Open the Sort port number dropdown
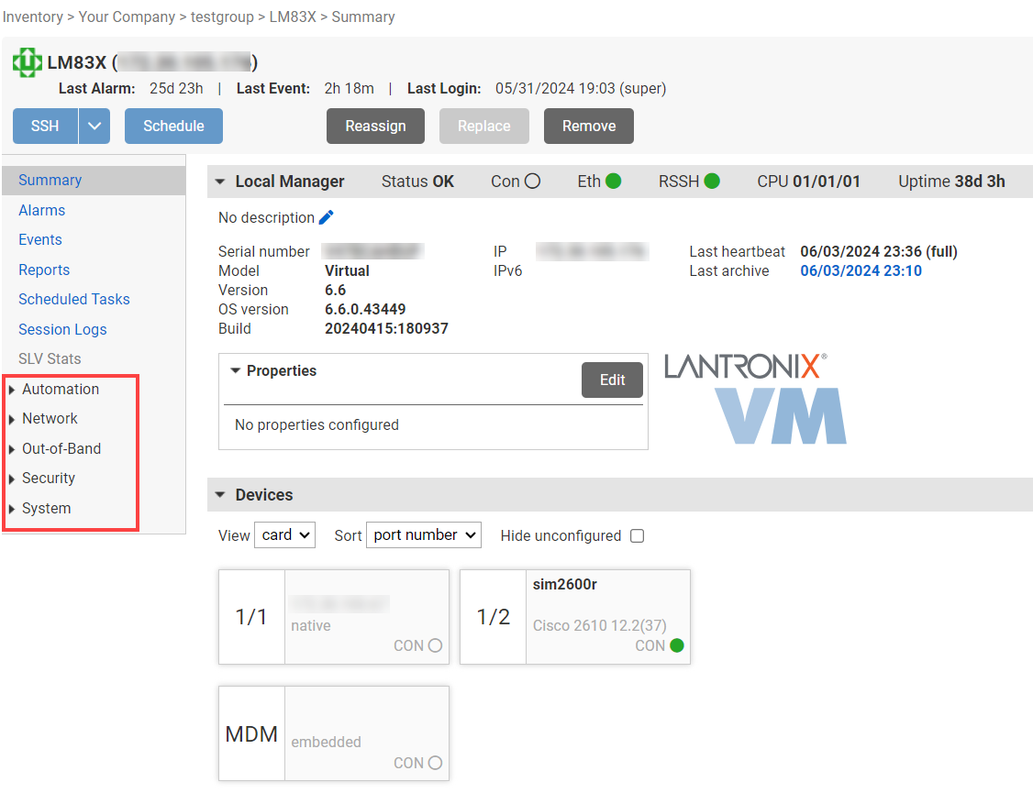Viewport: 1033px width, 793px height. click(424, 535)
